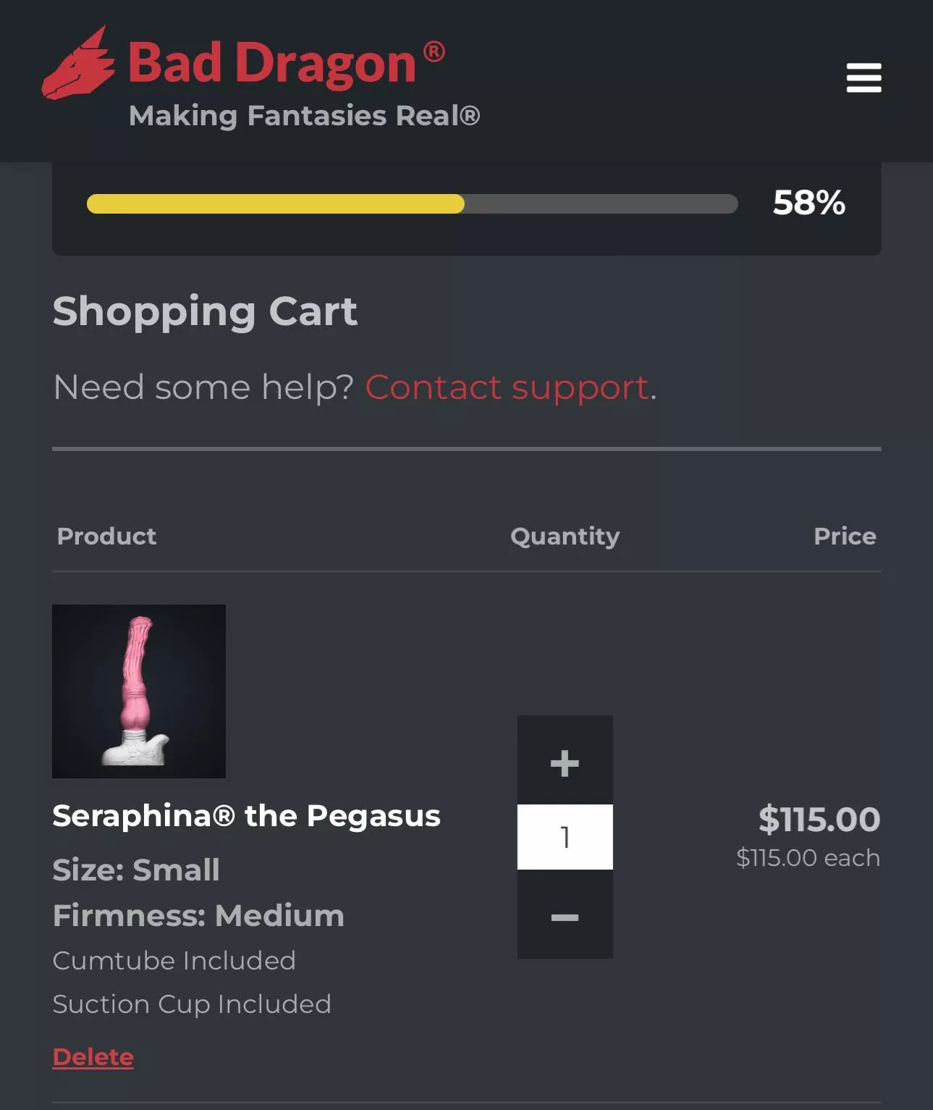Open the Seraphina the Pegasus product title

(246, 816)
